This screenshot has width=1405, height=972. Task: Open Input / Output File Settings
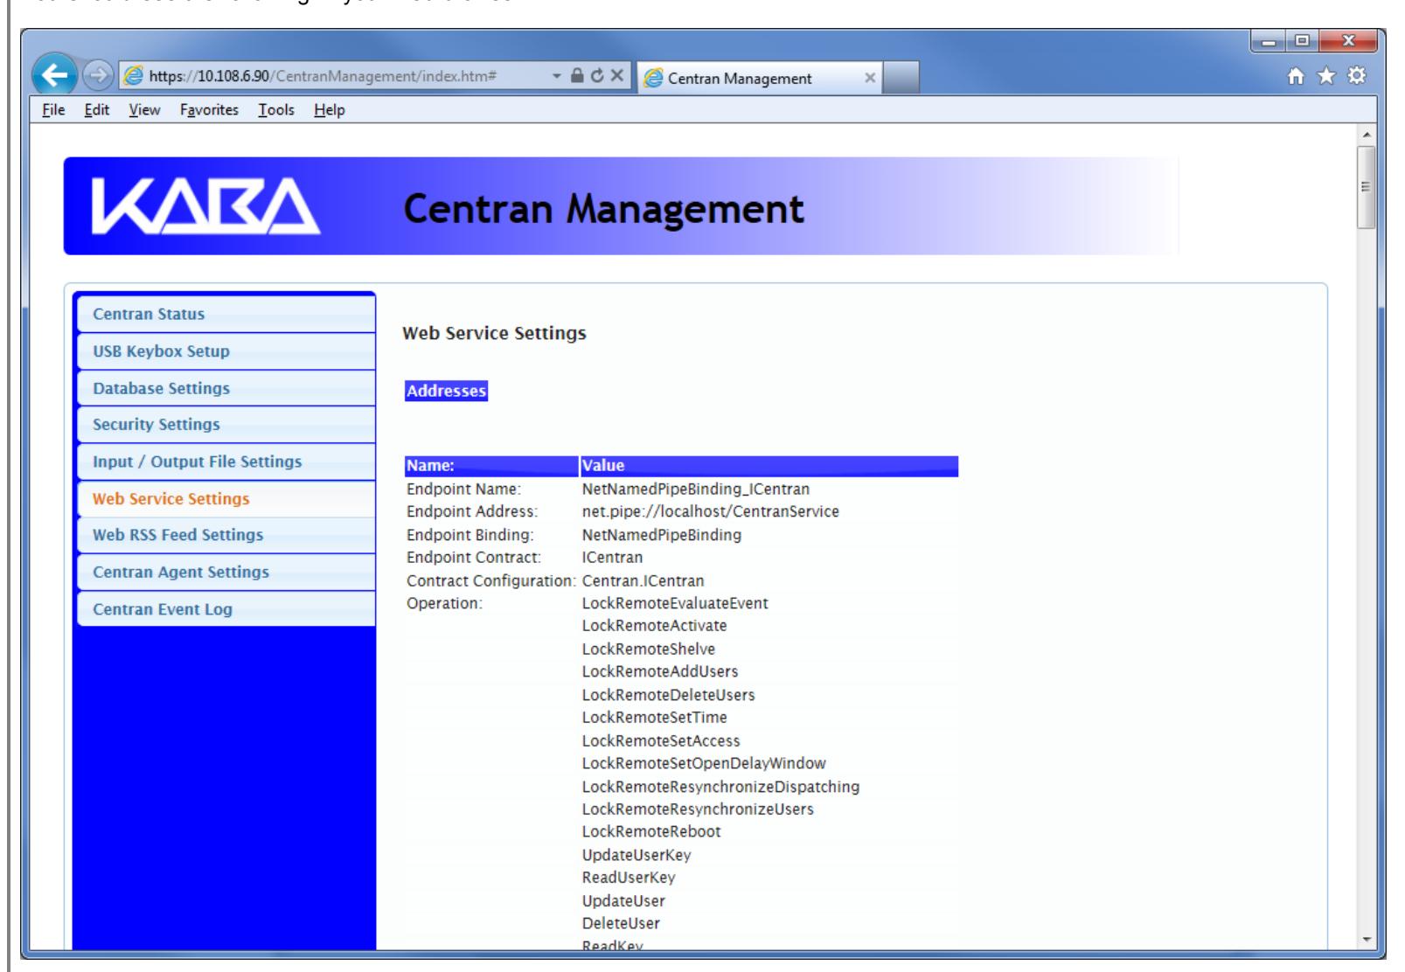click(x=226, y=462)
